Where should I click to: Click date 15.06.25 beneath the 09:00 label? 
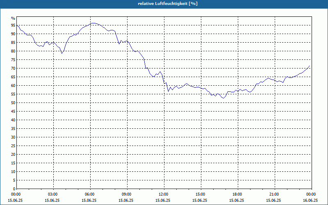click(x=126, y=200)
